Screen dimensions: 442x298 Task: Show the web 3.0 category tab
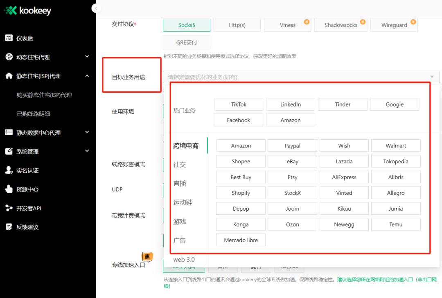pyautogui.click(x=184, y=260)
